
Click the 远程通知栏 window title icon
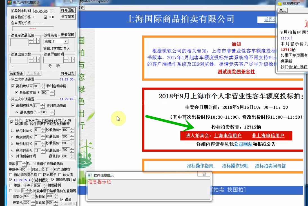coord(280,4)
